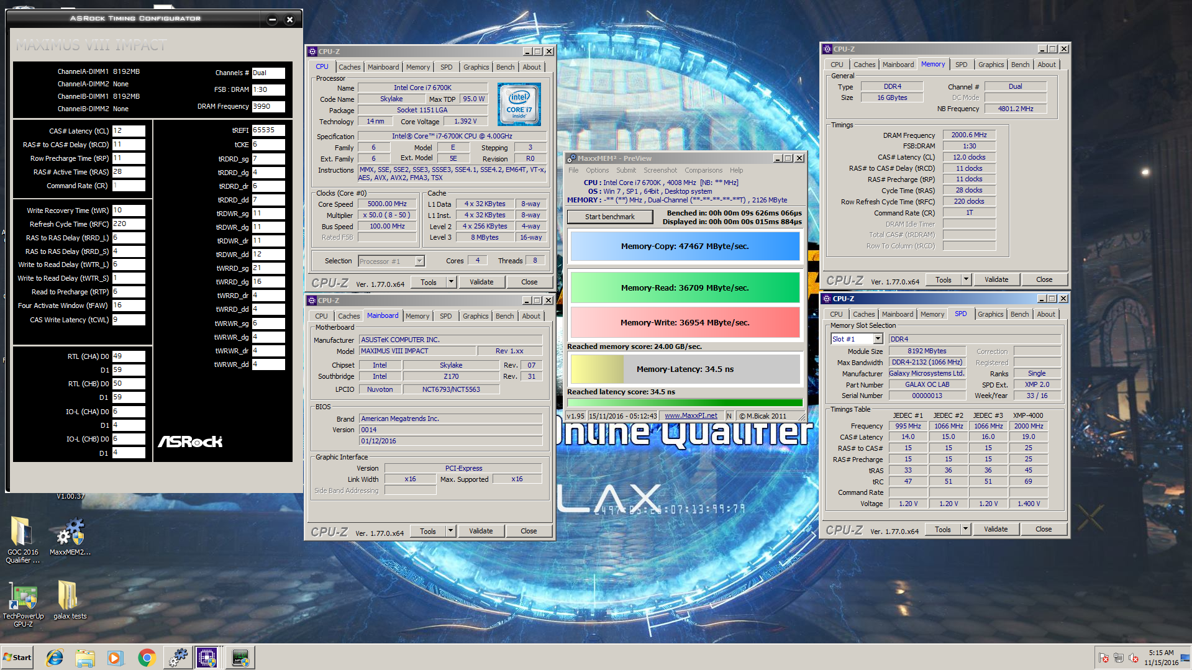Click Start benchmark button in MaxxMEM²
1192x670 pixels.
pyautogui.click(x=610, y=217)
